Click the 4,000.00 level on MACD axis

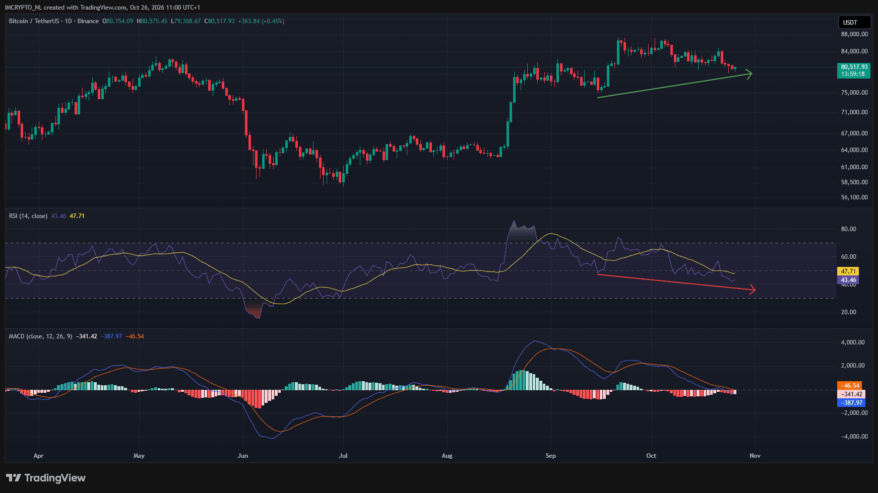[x=853, y=342]
